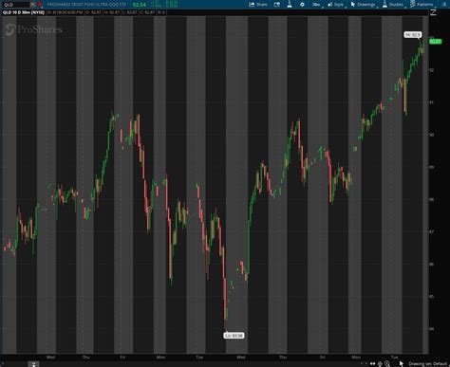Image resolution: width=450 pixels, height=367 pixels.
Task: Open chart settings gear icon
Action: [302, 5]
